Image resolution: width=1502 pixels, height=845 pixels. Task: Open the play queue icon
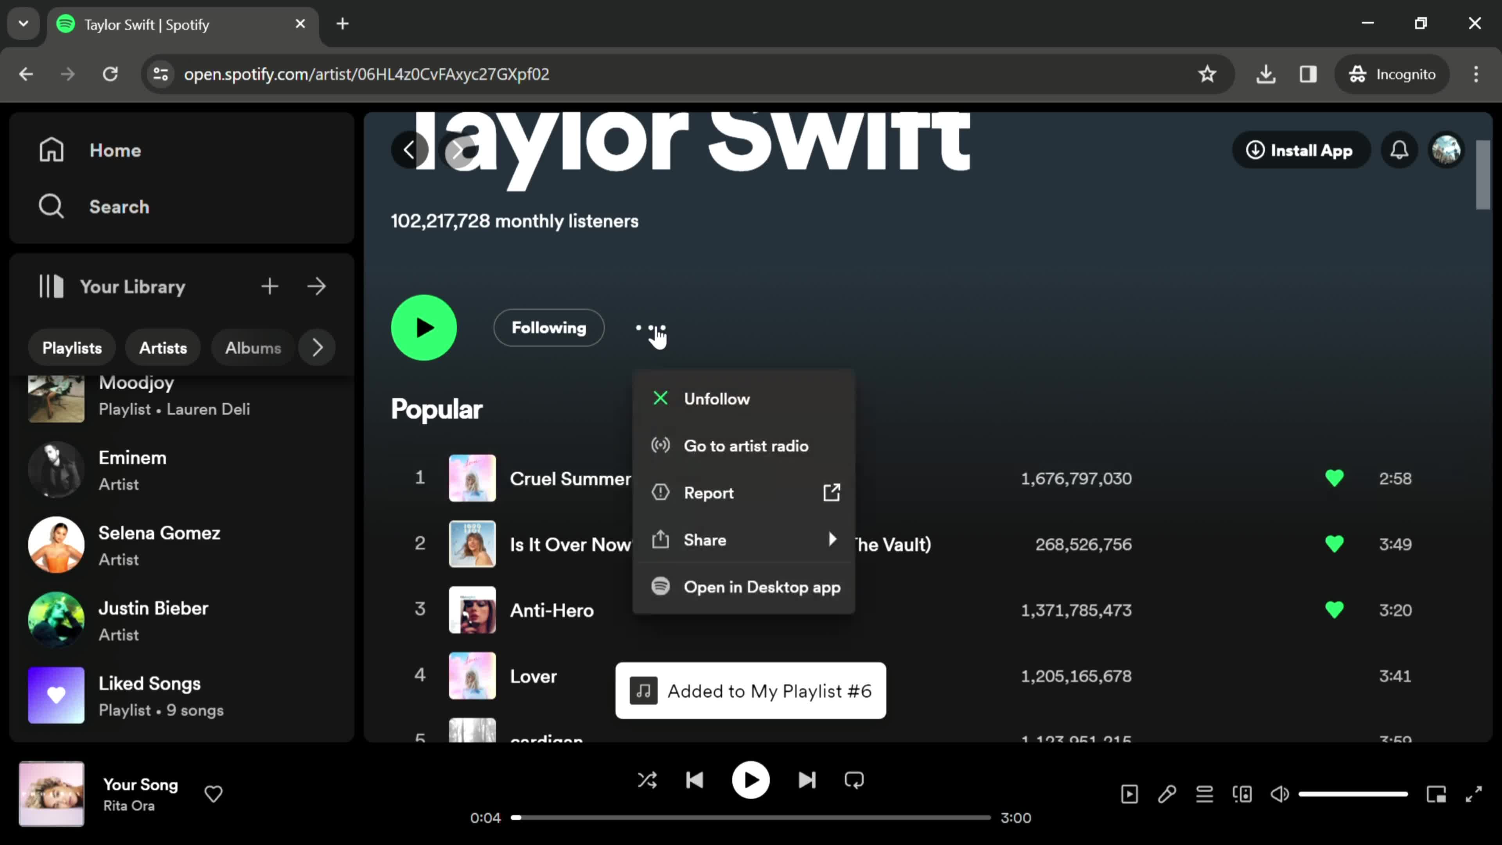[x=1205, y=794]
